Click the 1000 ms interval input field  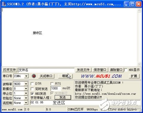(x=56, y=88)
